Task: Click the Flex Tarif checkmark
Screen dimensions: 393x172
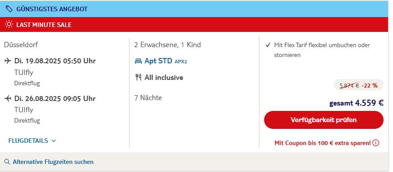Action: [268, 45]
